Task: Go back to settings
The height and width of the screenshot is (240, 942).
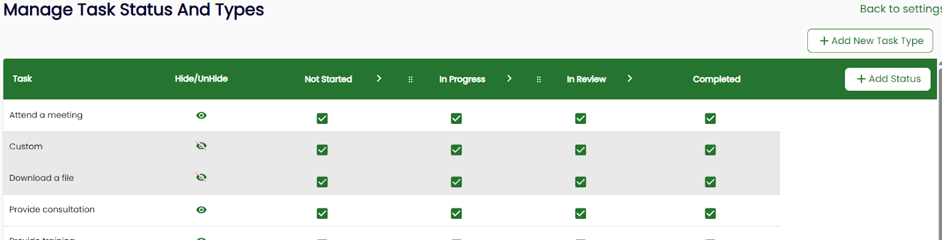Action: (x=900, y=9)
